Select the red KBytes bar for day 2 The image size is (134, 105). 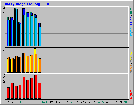point(12,91)
